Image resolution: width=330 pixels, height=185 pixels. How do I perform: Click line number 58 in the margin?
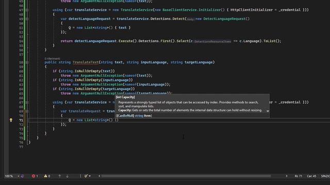[21, 62]
